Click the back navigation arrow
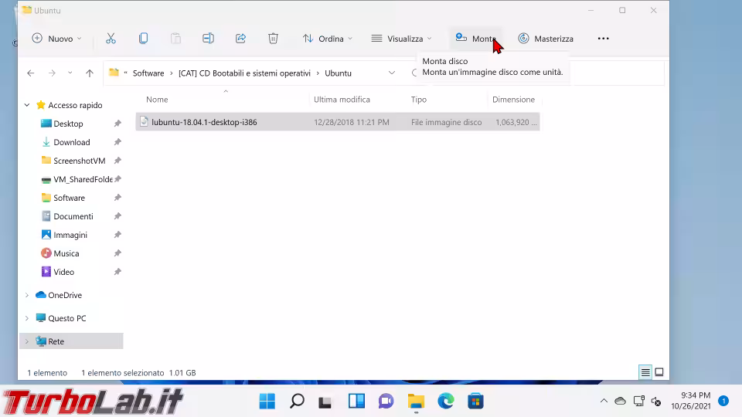The height and width of the screenshot is (417, 742). point(31,73)
